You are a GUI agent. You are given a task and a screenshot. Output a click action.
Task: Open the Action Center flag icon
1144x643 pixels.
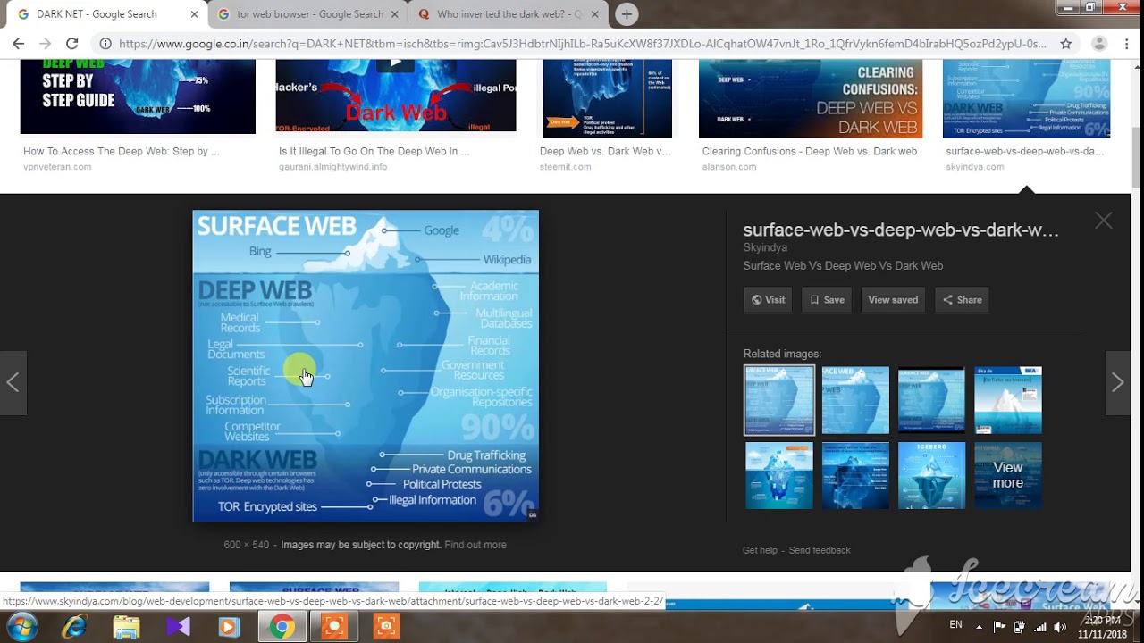click(999, 627)
